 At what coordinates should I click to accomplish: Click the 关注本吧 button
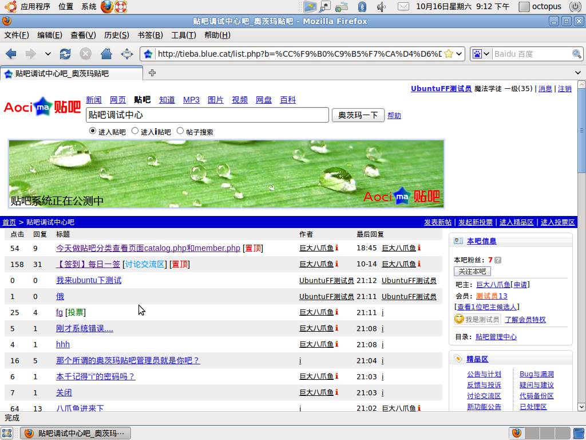(472, 271)
